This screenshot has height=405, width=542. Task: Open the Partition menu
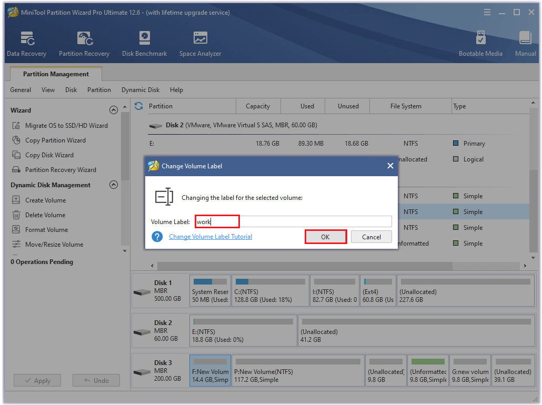pos(99,90)
